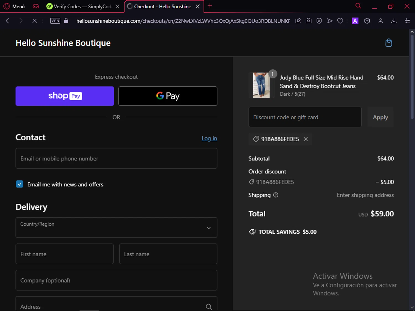Click the page vertical scrollbar thumb
Image resolution: width=415 pixels, height=311 pixels.
[x=412, y=77]
